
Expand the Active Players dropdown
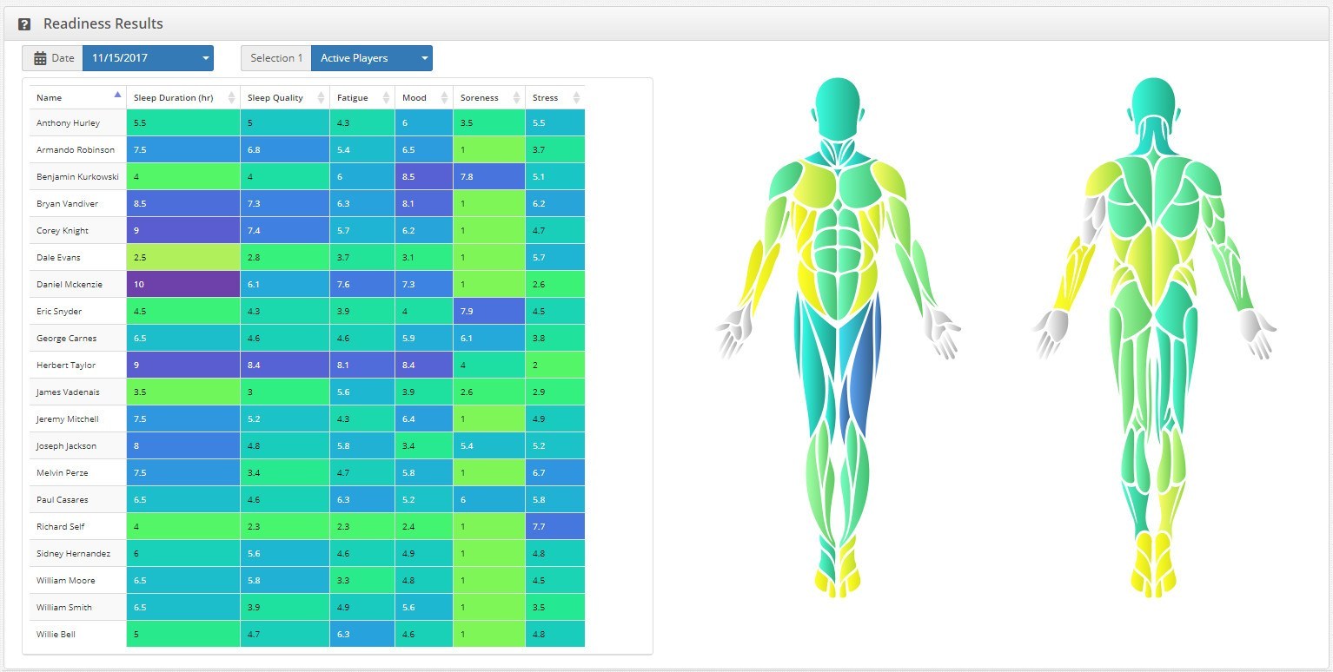tap(371, 58)
